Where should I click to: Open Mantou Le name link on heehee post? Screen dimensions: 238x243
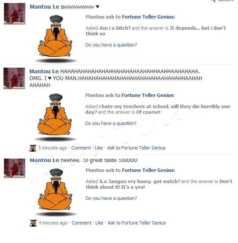click(44, 160)
